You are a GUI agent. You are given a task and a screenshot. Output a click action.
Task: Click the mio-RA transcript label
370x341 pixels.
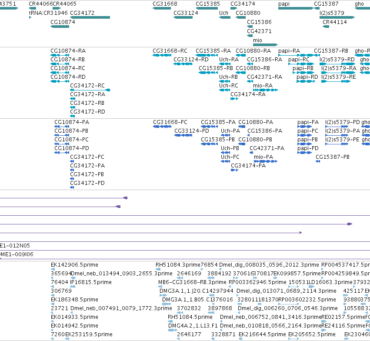pos(263,86)
